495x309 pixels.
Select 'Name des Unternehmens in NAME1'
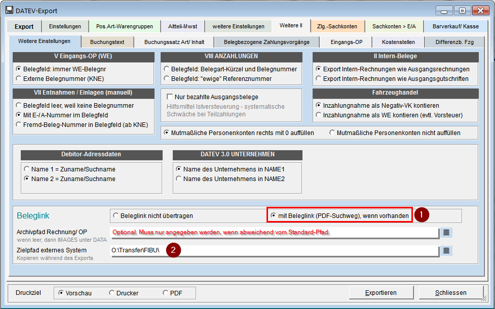231,169
